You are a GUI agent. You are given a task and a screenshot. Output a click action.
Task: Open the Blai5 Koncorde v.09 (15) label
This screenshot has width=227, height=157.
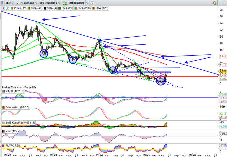[x=20, y=123]
